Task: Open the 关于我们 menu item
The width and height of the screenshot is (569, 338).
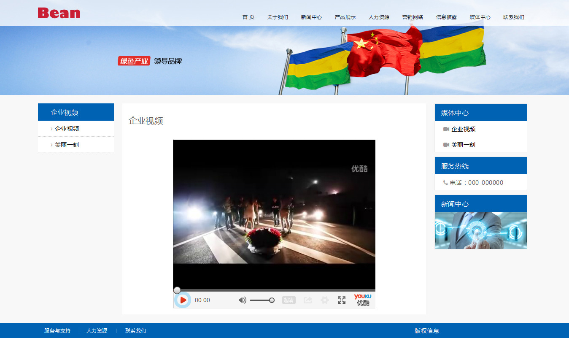Action: (x=278, y=17)
